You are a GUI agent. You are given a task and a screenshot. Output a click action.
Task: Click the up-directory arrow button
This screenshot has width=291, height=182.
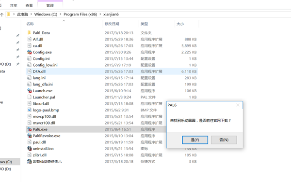click(1, 14)
